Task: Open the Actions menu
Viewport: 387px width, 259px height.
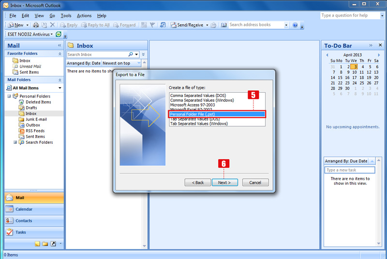Action: [84, 15]
